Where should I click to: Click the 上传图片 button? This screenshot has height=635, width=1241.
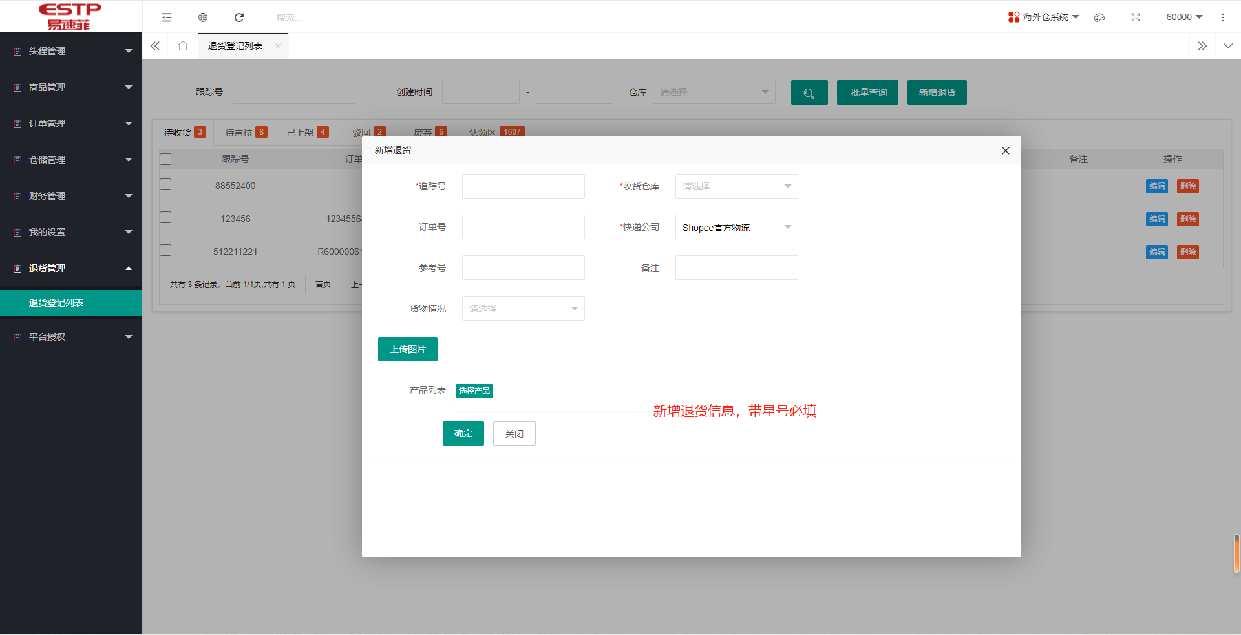(407, 349)
